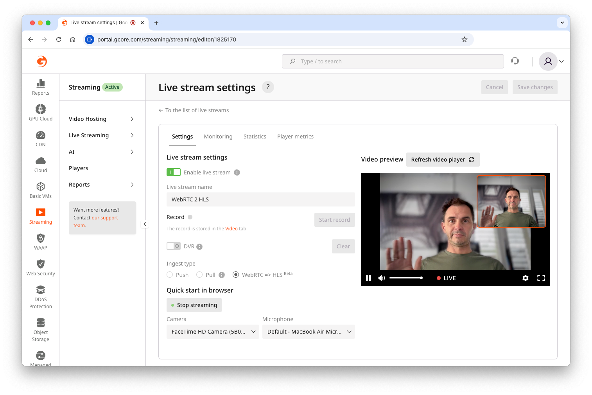This screenshot has width=592, height=395.
Task: Show the Pull ingest info tooltip
Action: [x=222, y=275]
